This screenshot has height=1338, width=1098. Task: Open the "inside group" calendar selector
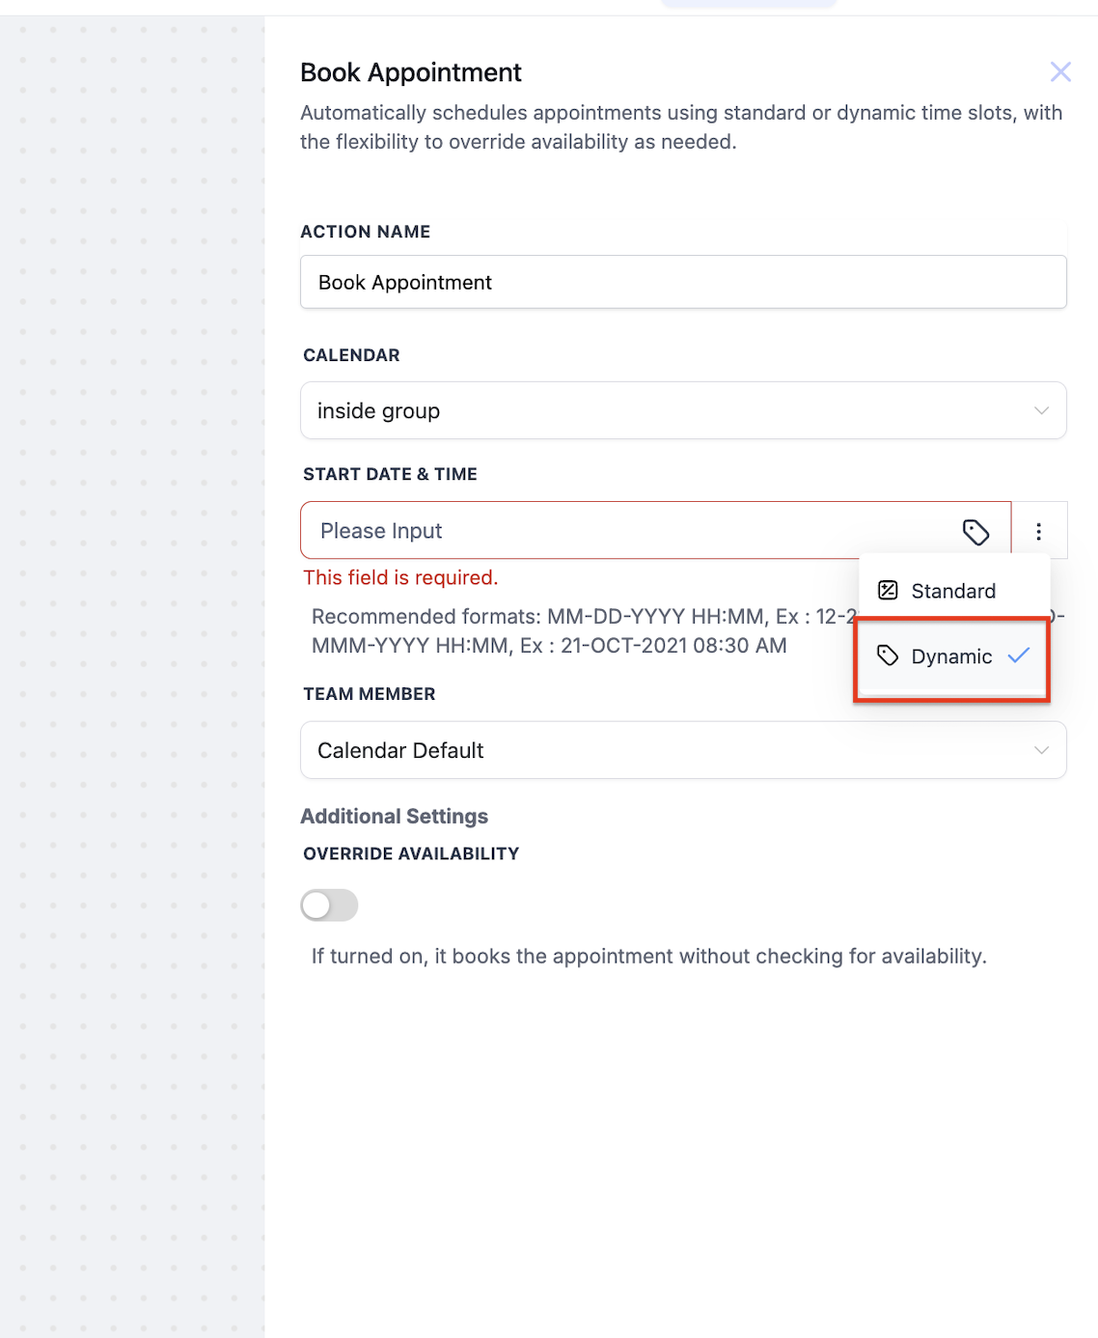(x=666, y=411)
